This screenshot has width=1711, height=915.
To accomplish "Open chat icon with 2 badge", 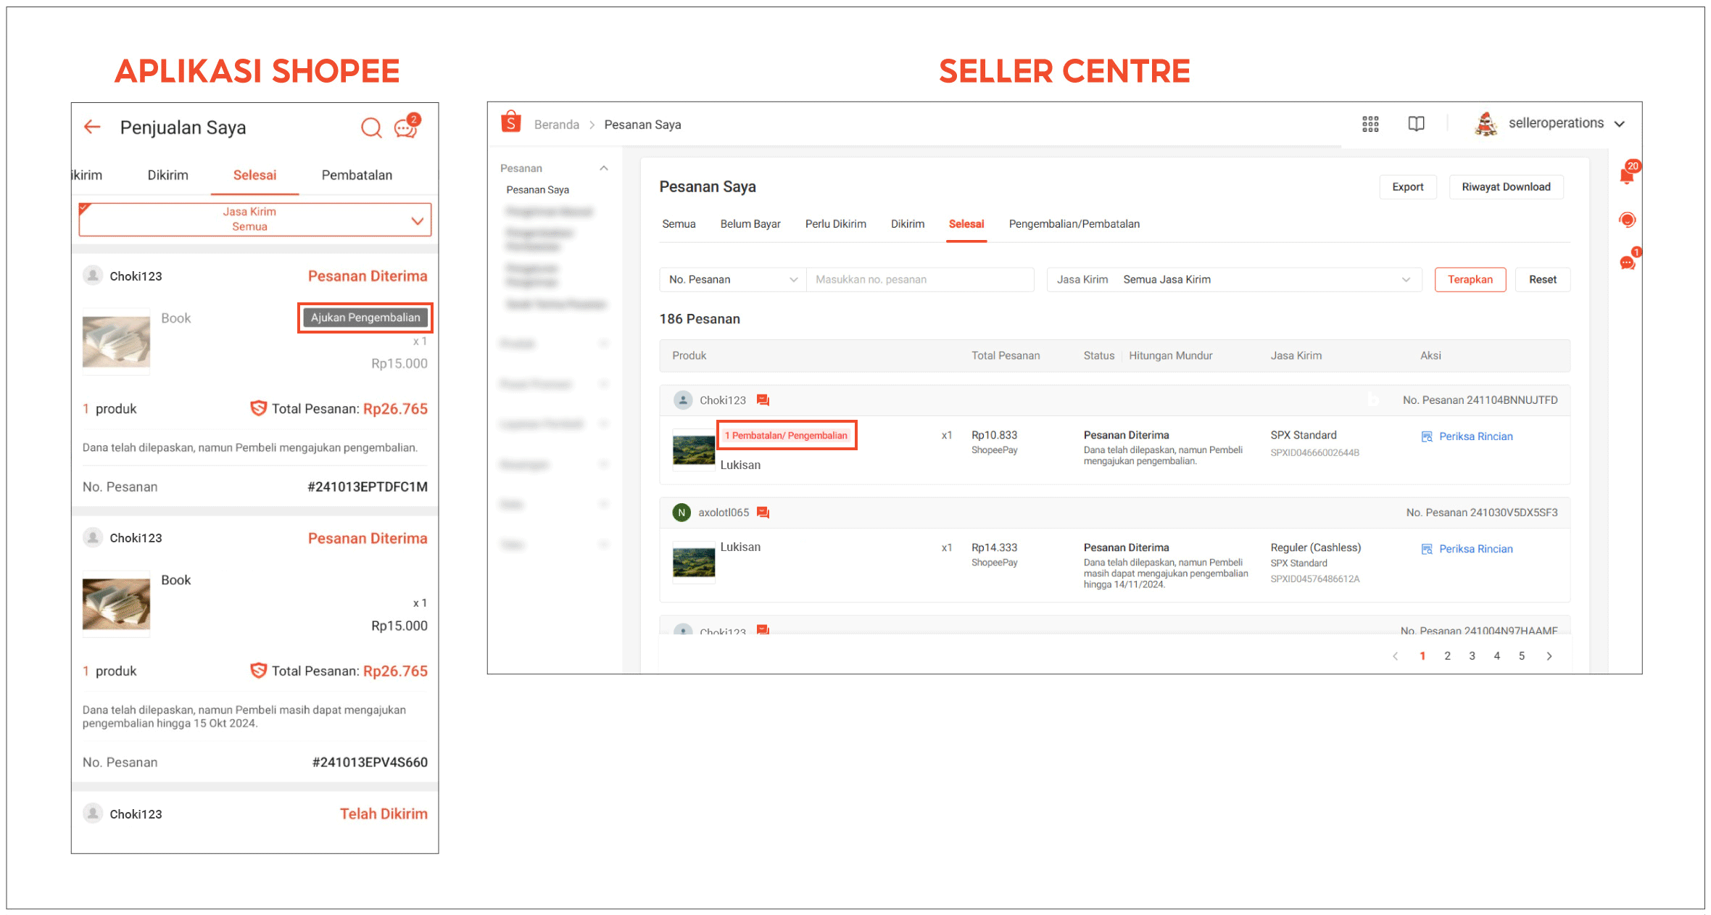I will pyautogui.click(x=405, y=128).
